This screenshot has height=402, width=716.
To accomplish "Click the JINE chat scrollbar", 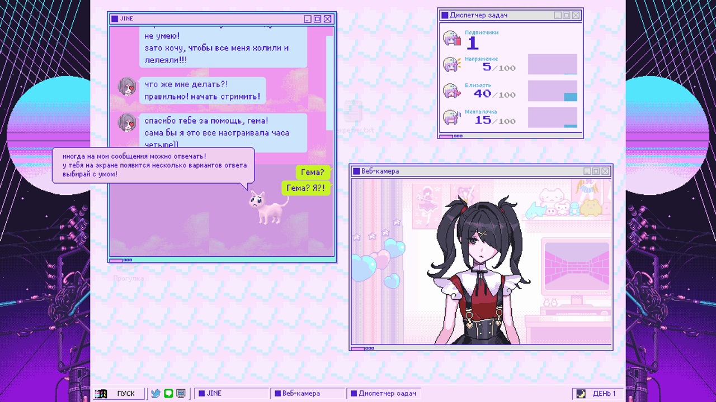I will [329, 83].
